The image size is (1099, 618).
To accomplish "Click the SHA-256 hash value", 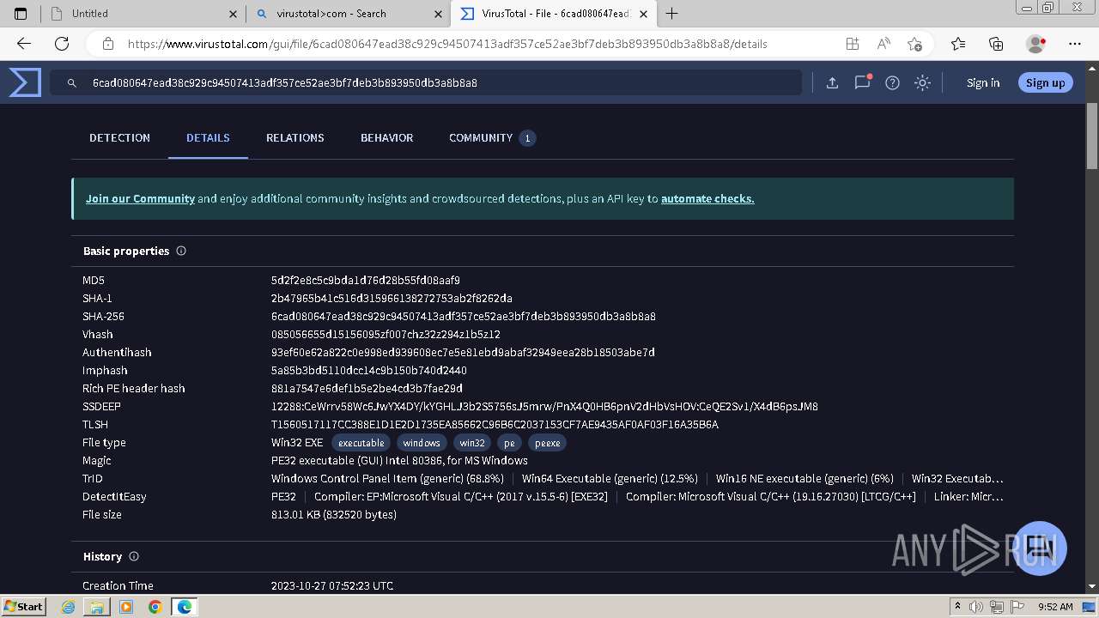I will [464, 316].
